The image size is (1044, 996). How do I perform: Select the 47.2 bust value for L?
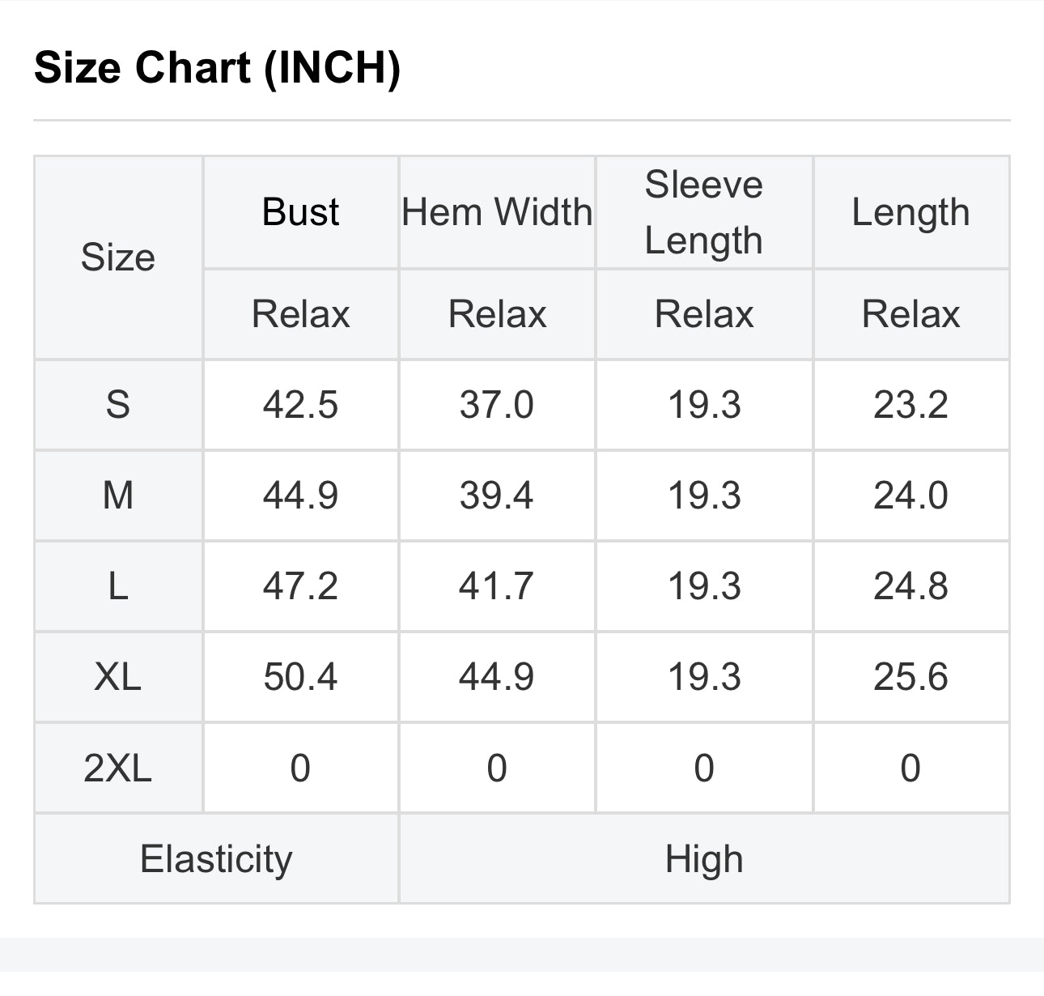[x=300, y=585]
